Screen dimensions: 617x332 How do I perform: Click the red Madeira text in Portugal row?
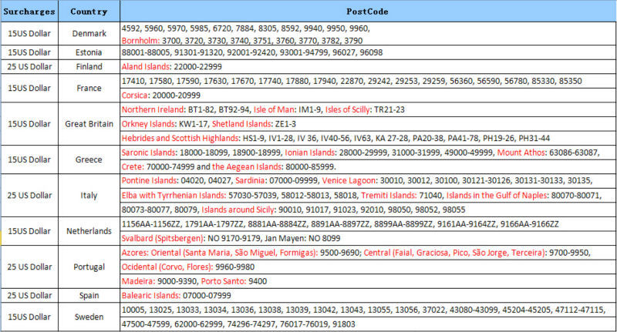click(x=138, y=281)
